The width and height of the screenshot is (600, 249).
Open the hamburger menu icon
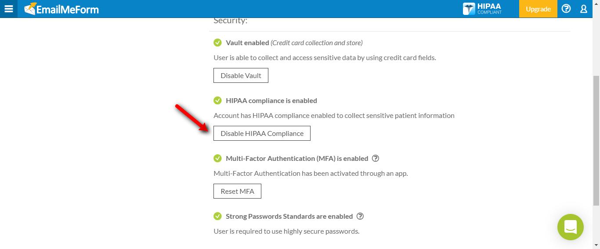[x=8, y=9]
